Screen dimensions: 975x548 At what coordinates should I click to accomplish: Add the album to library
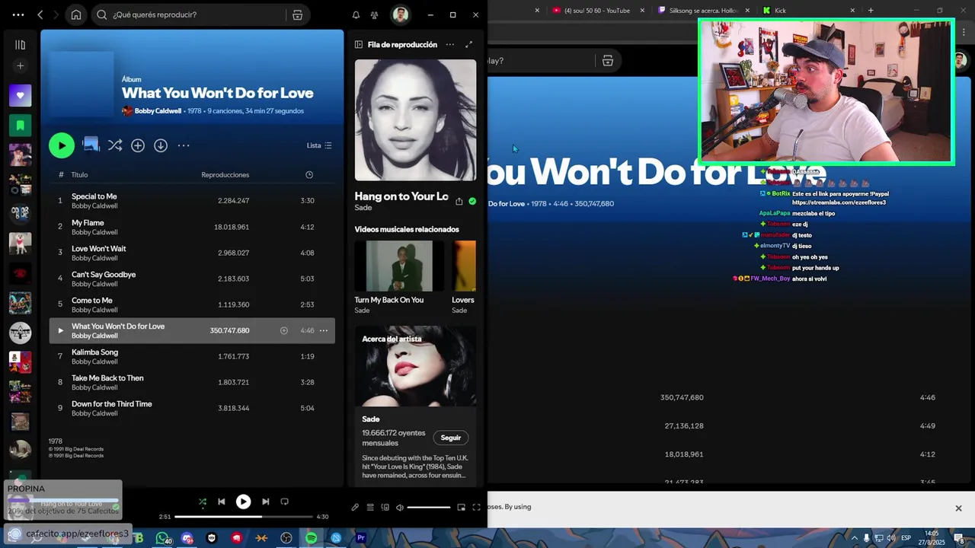pyautogui.click(x=138, y=145)
